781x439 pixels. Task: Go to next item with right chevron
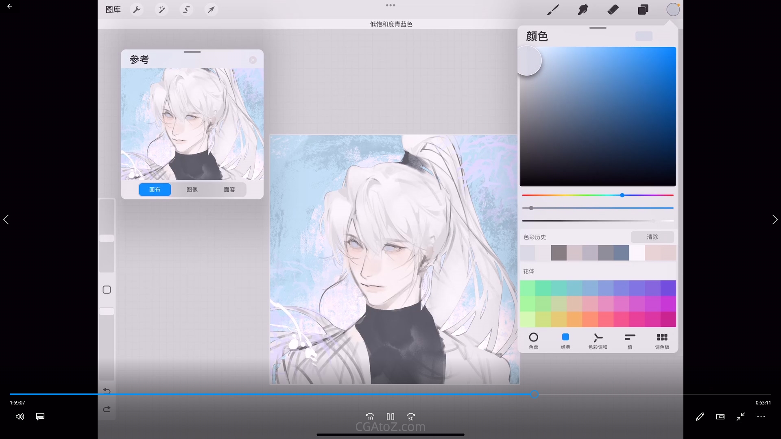(x=774, y=219)
